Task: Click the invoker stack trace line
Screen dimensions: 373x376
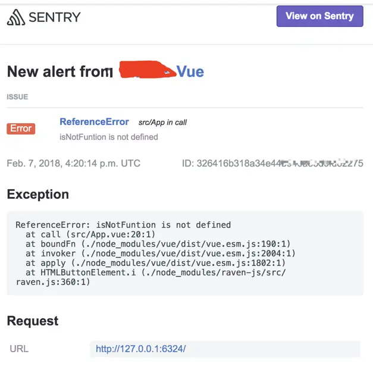Action: tap(161, 253)
